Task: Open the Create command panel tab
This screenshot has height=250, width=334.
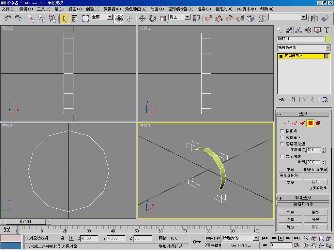Action: pyautogui.click(x=280, y=30)
